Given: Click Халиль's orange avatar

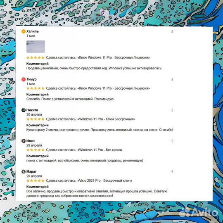Looking at the screenshot, I should pyautogui.click(x=24, y=31).
